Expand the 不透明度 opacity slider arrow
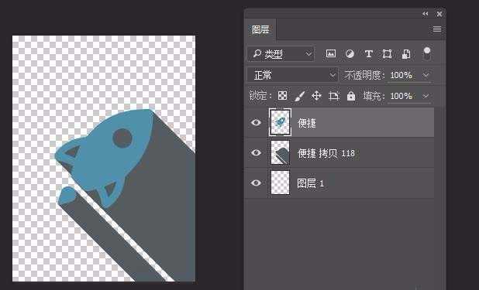The width and height of the screenshot is (479, 290). tap(426, 75)
